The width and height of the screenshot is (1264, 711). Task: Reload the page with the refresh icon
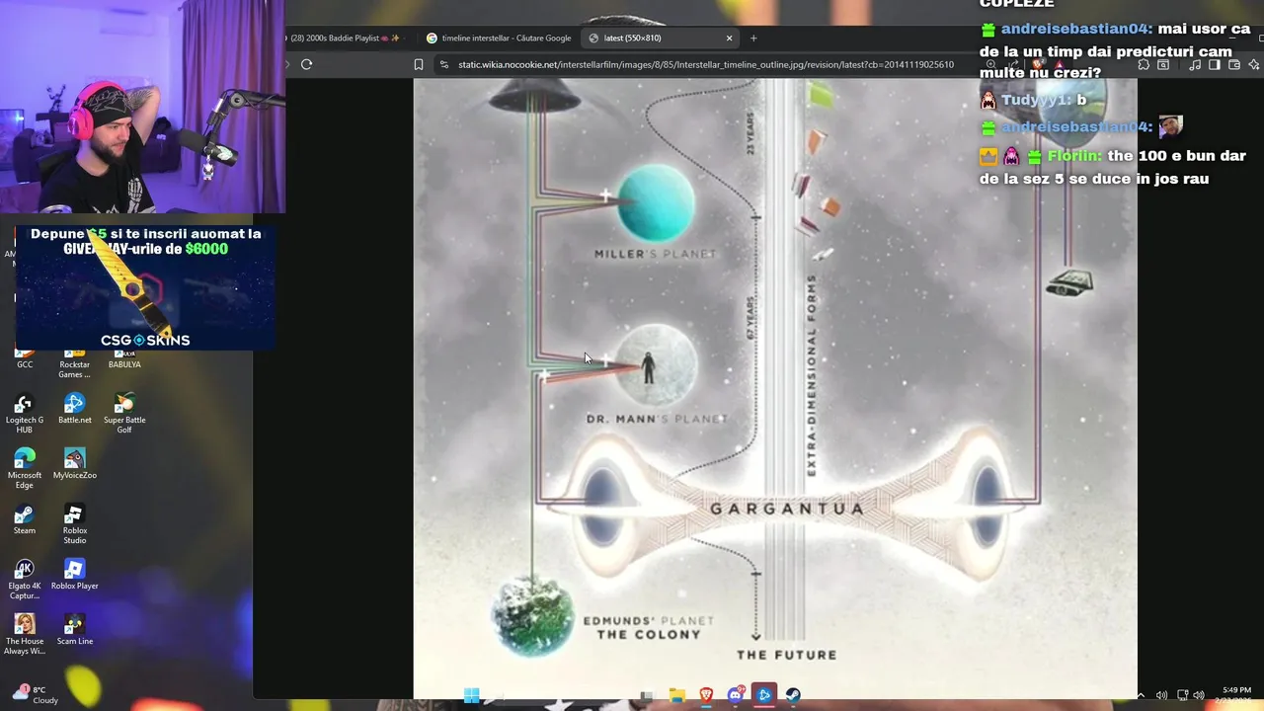(x=306, y=64)
